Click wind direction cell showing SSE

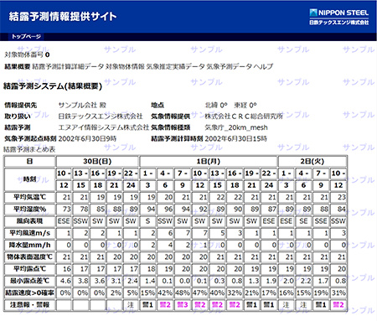coord(321,221)
